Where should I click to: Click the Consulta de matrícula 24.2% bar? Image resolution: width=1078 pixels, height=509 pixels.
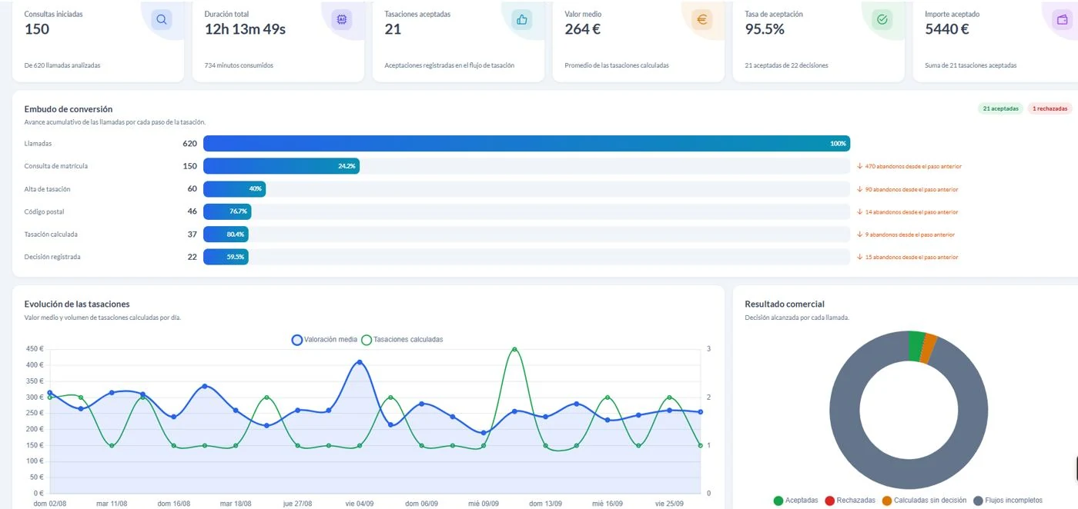click(x=281, y=166)
